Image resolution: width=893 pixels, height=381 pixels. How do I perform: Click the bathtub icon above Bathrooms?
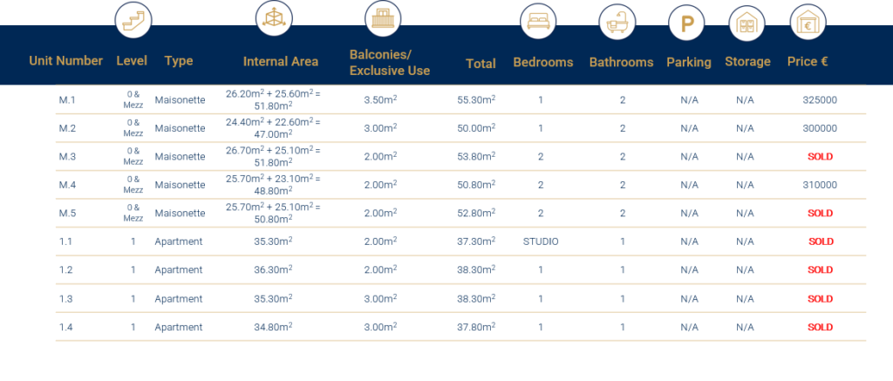[x=617, y=22]
